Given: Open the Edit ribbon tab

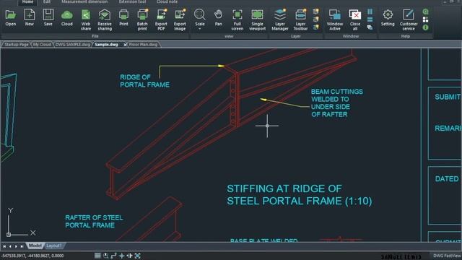Looking at the screenshot, I should 47,1.
